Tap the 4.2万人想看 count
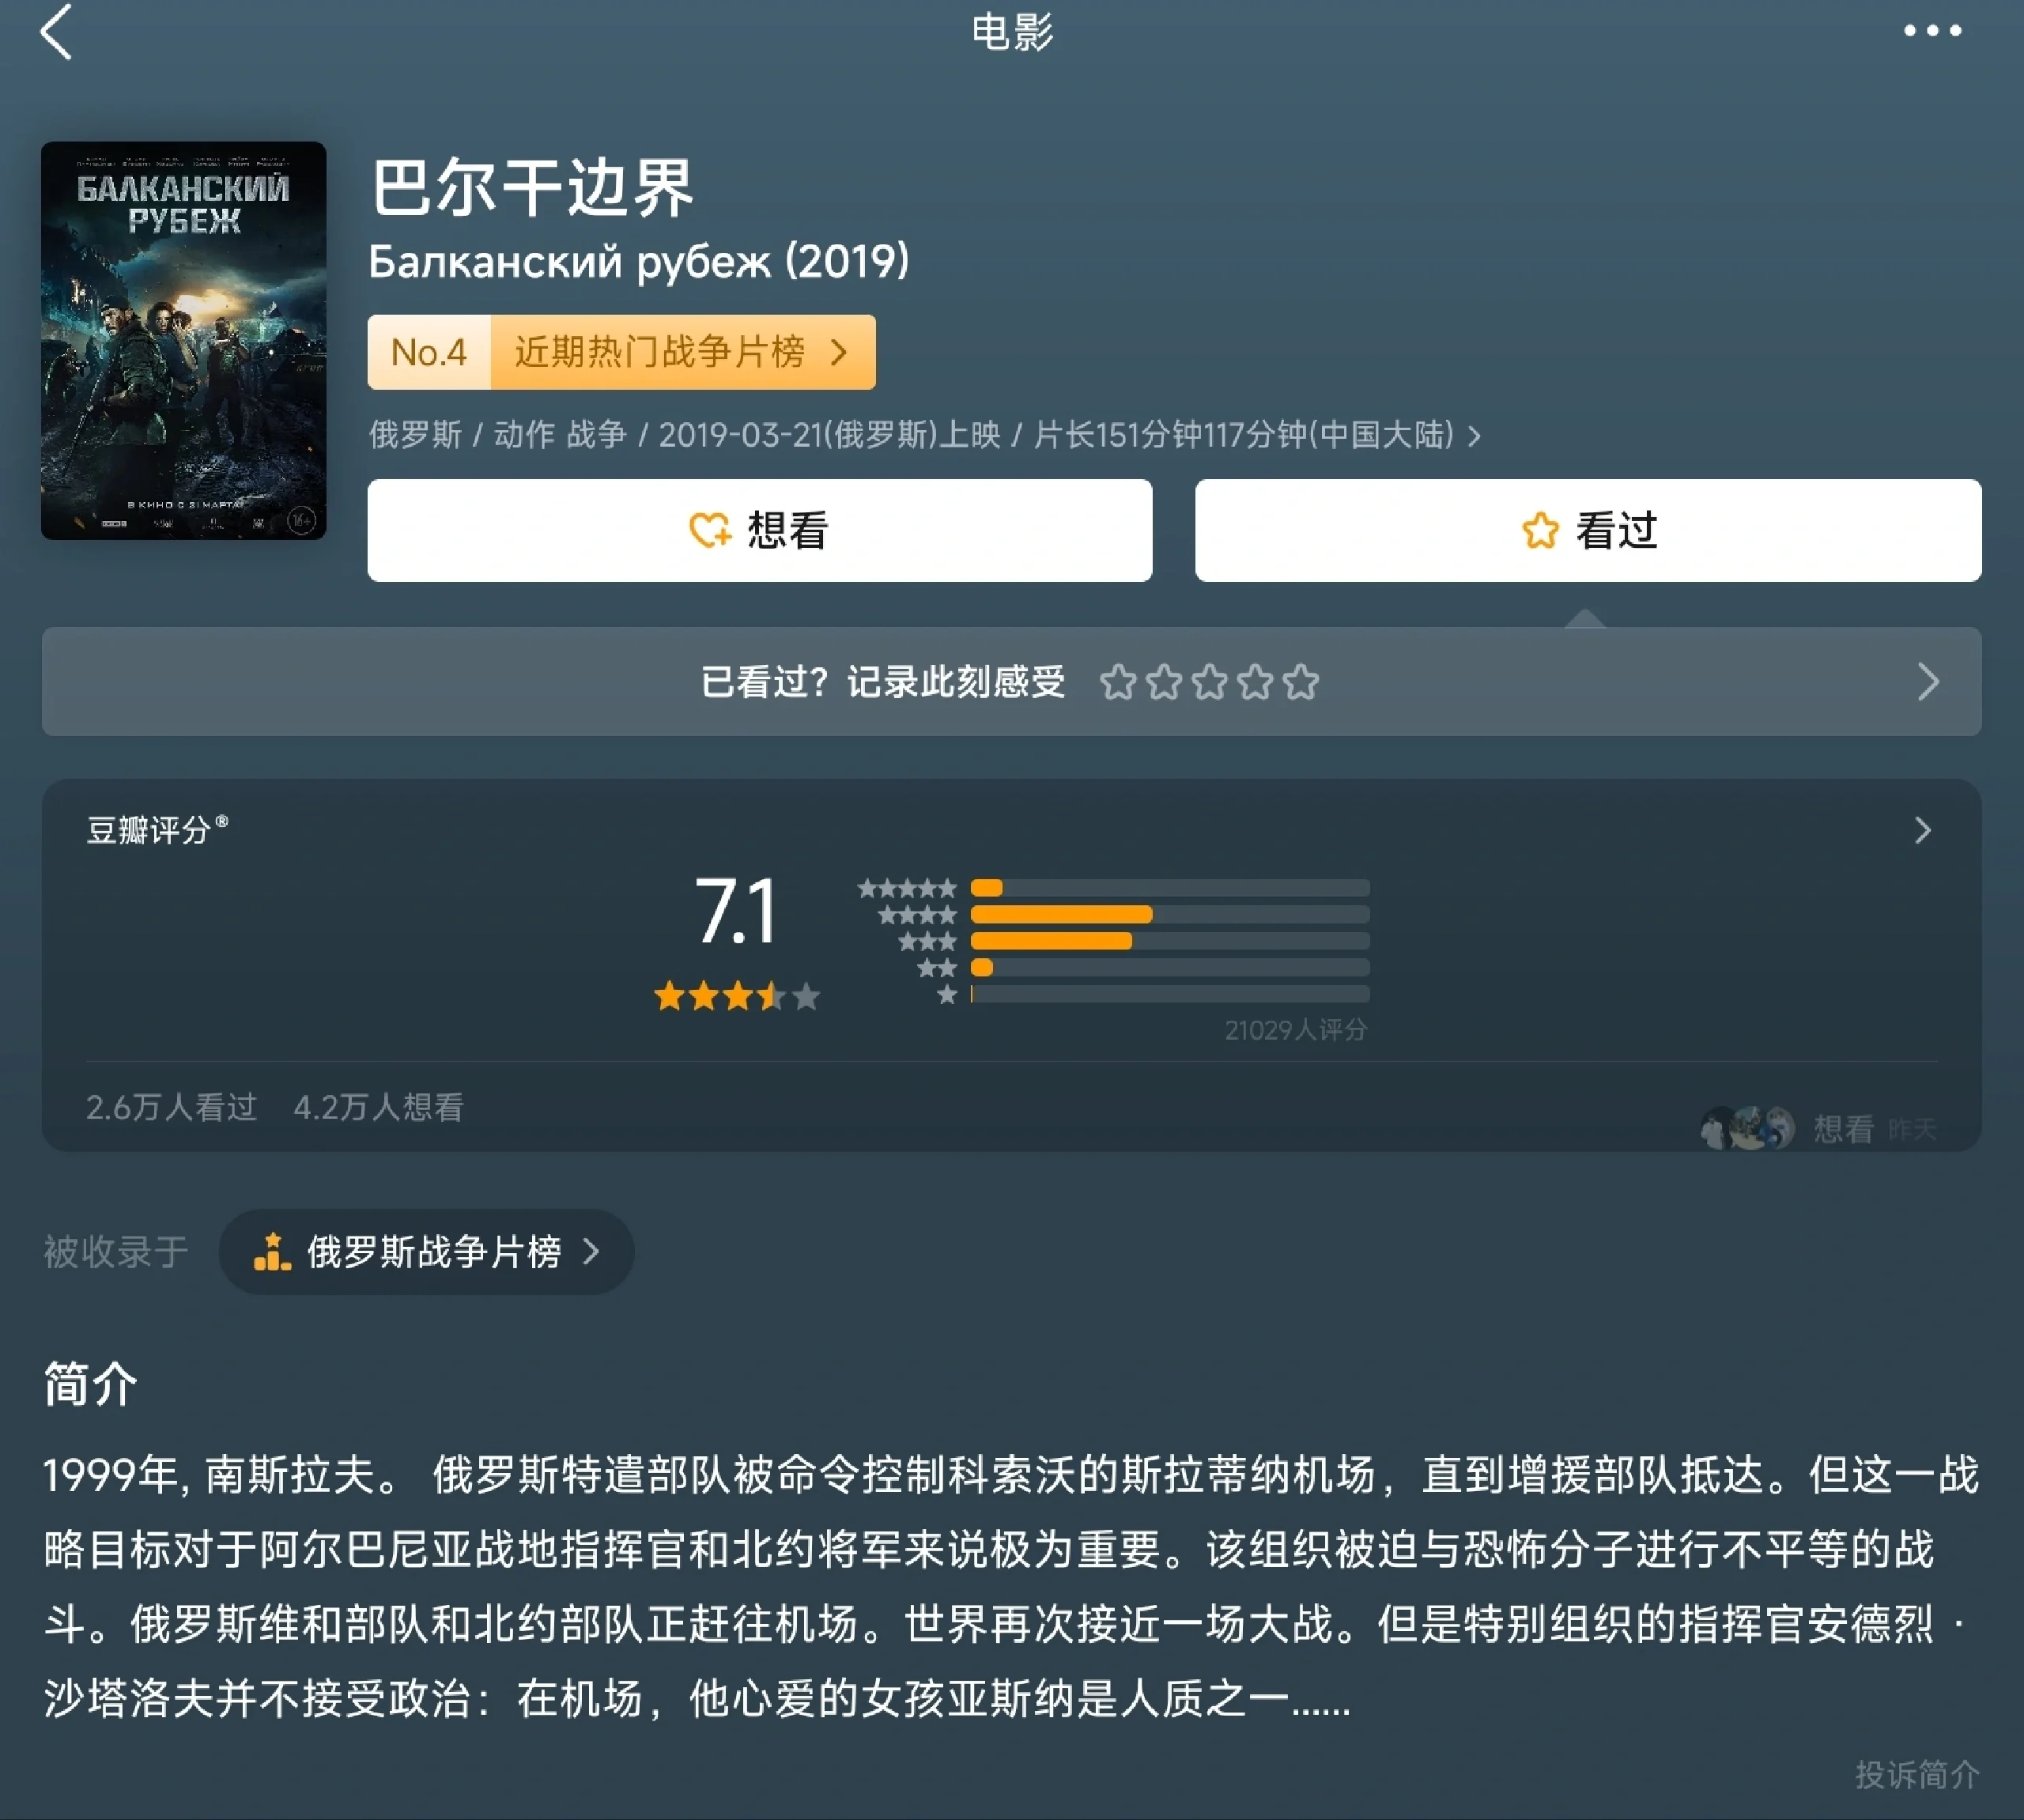Image resolution: width=2024 pixels, height=1820 pixels. [378, 1107]
